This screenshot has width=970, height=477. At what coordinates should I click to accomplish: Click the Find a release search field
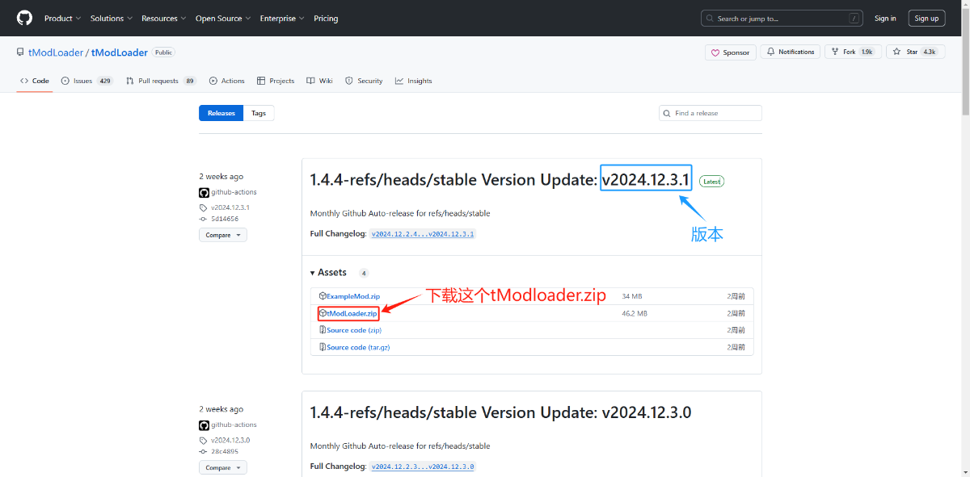pyautogui.click(x=710, y=113)
